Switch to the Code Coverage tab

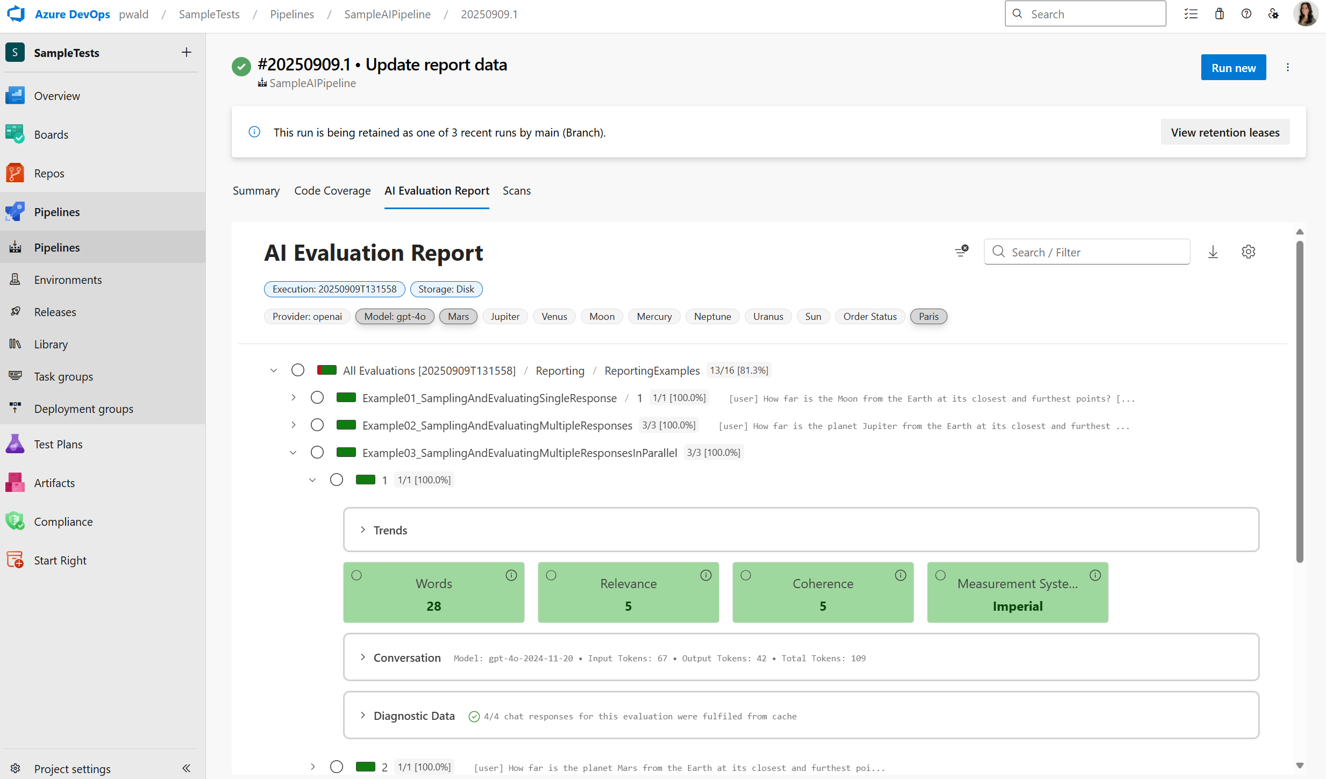click(332, 191)
